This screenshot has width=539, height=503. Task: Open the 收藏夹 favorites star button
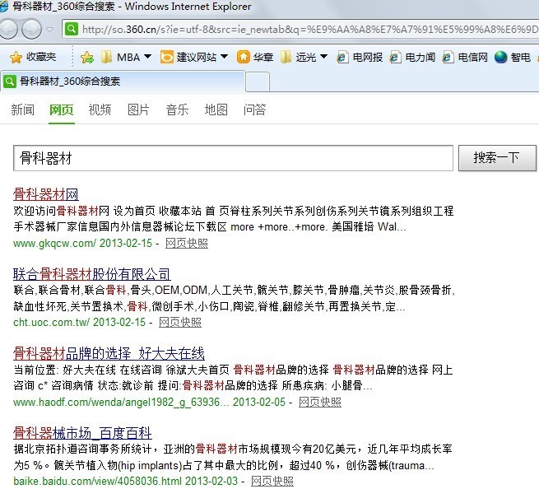pyautogui.click(x=33, y=57)
